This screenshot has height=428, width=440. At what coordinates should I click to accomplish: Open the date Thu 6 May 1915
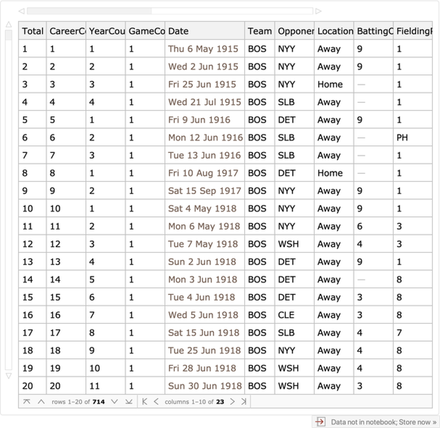pos(203,49)
